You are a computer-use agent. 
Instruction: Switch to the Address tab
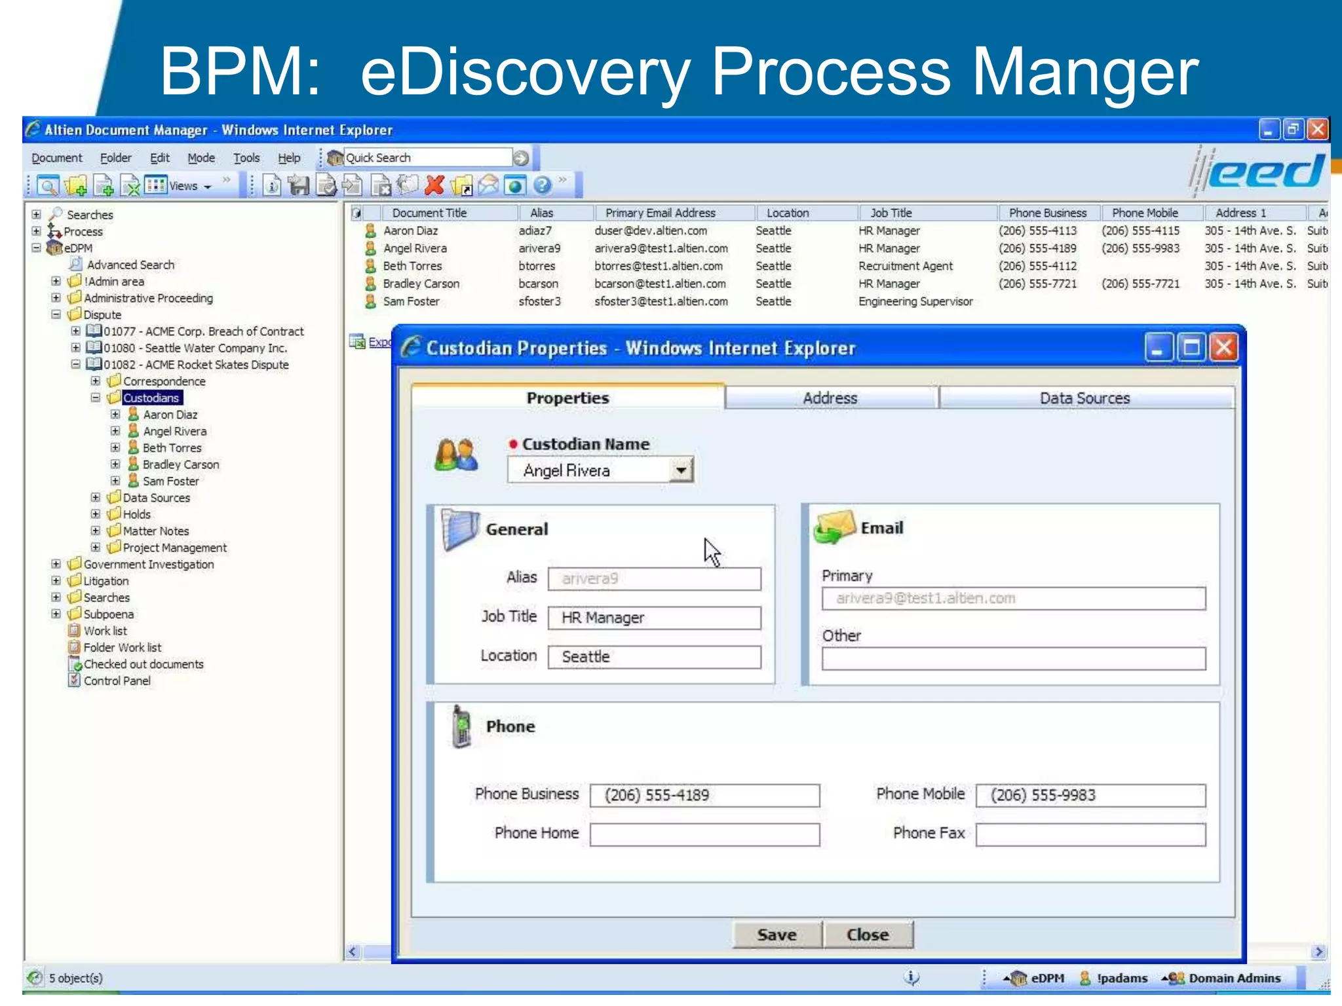[830, 398]
